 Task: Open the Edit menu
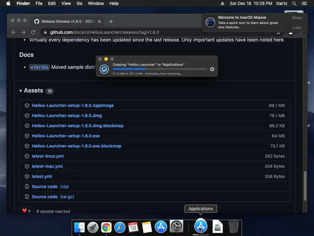tap(52, 3)
